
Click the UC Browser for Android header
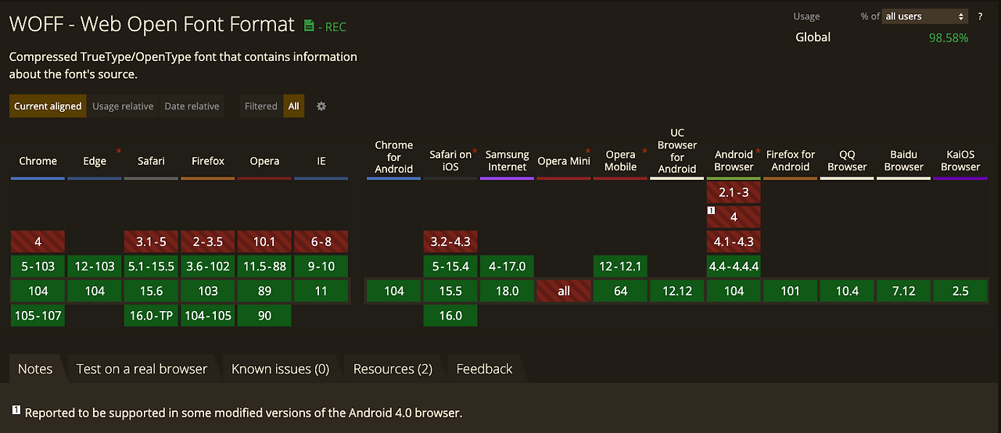tap(677, 151)
